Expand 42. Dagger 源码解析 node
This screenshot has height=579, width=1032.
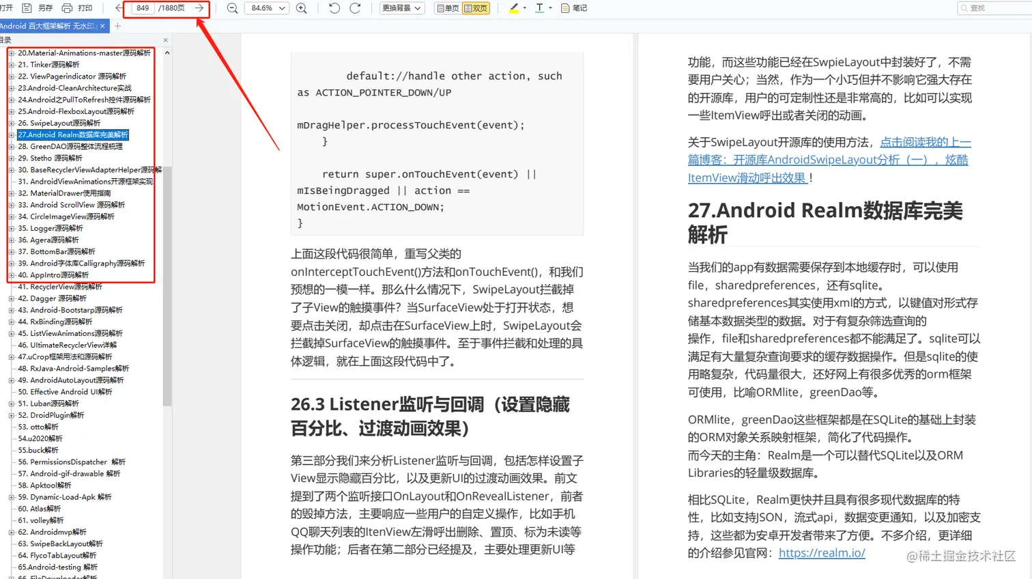12,298
